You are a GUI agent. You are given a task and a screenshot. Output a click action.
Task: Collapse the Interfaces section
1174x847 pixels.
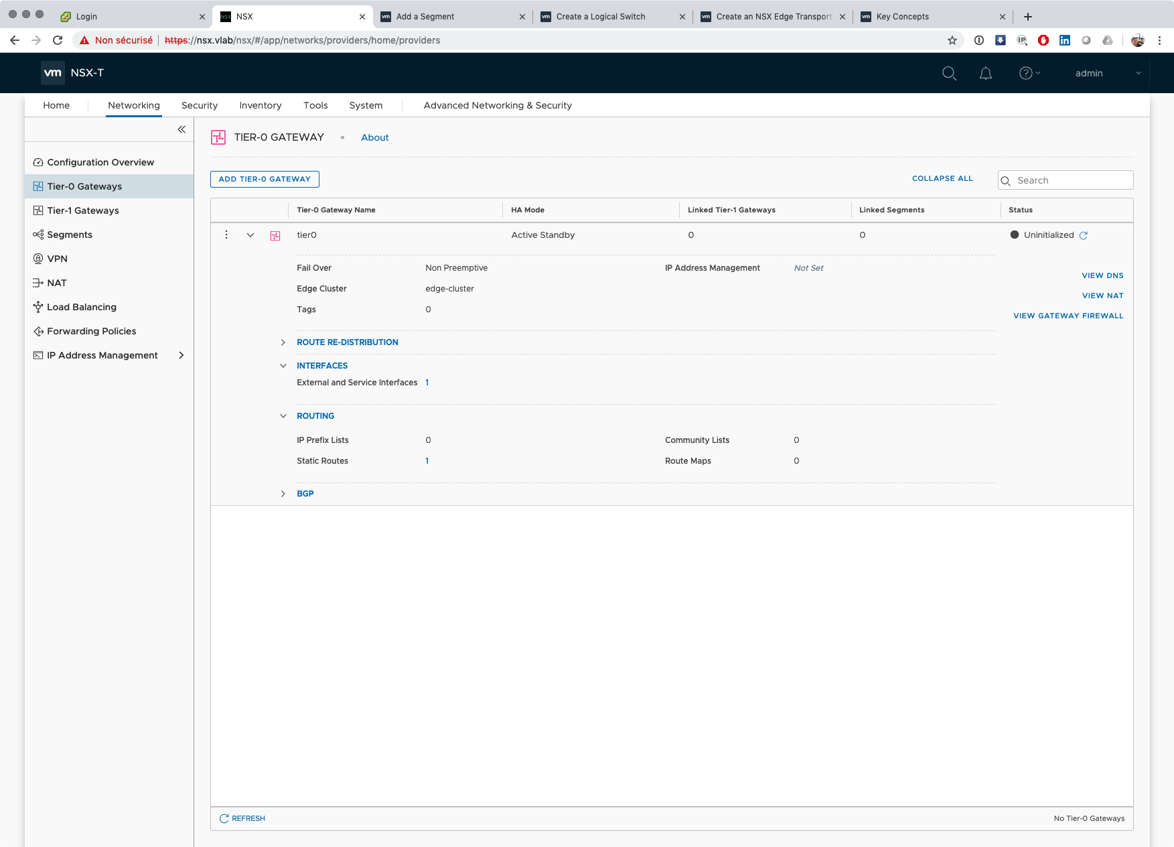point(283,366)
